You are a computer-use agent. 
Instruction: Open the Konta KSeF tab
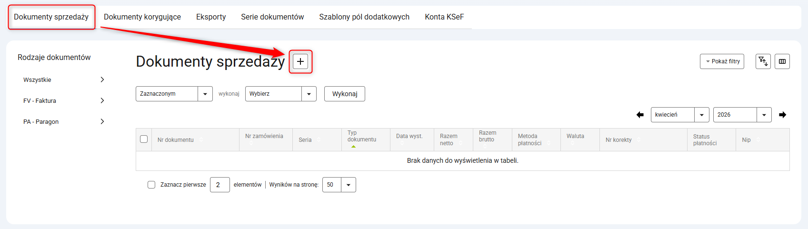click(x=444, y=17)
